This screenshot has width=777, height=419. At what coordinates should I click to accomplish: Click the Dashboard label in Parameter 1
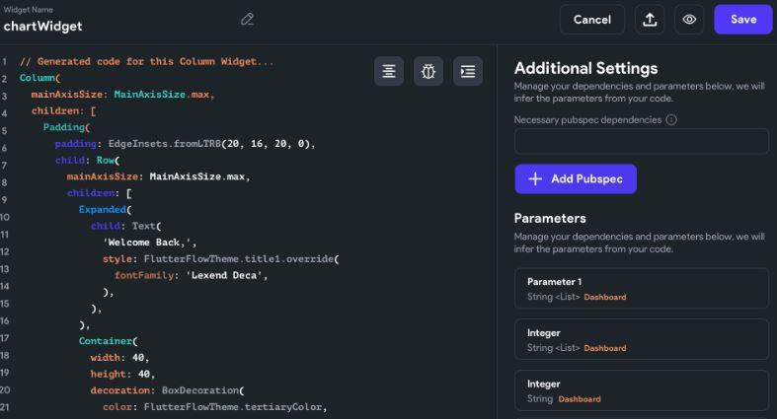point(604,298)
